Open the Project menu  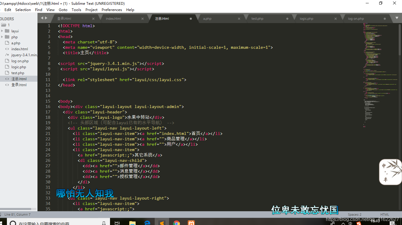coord(91,10)
